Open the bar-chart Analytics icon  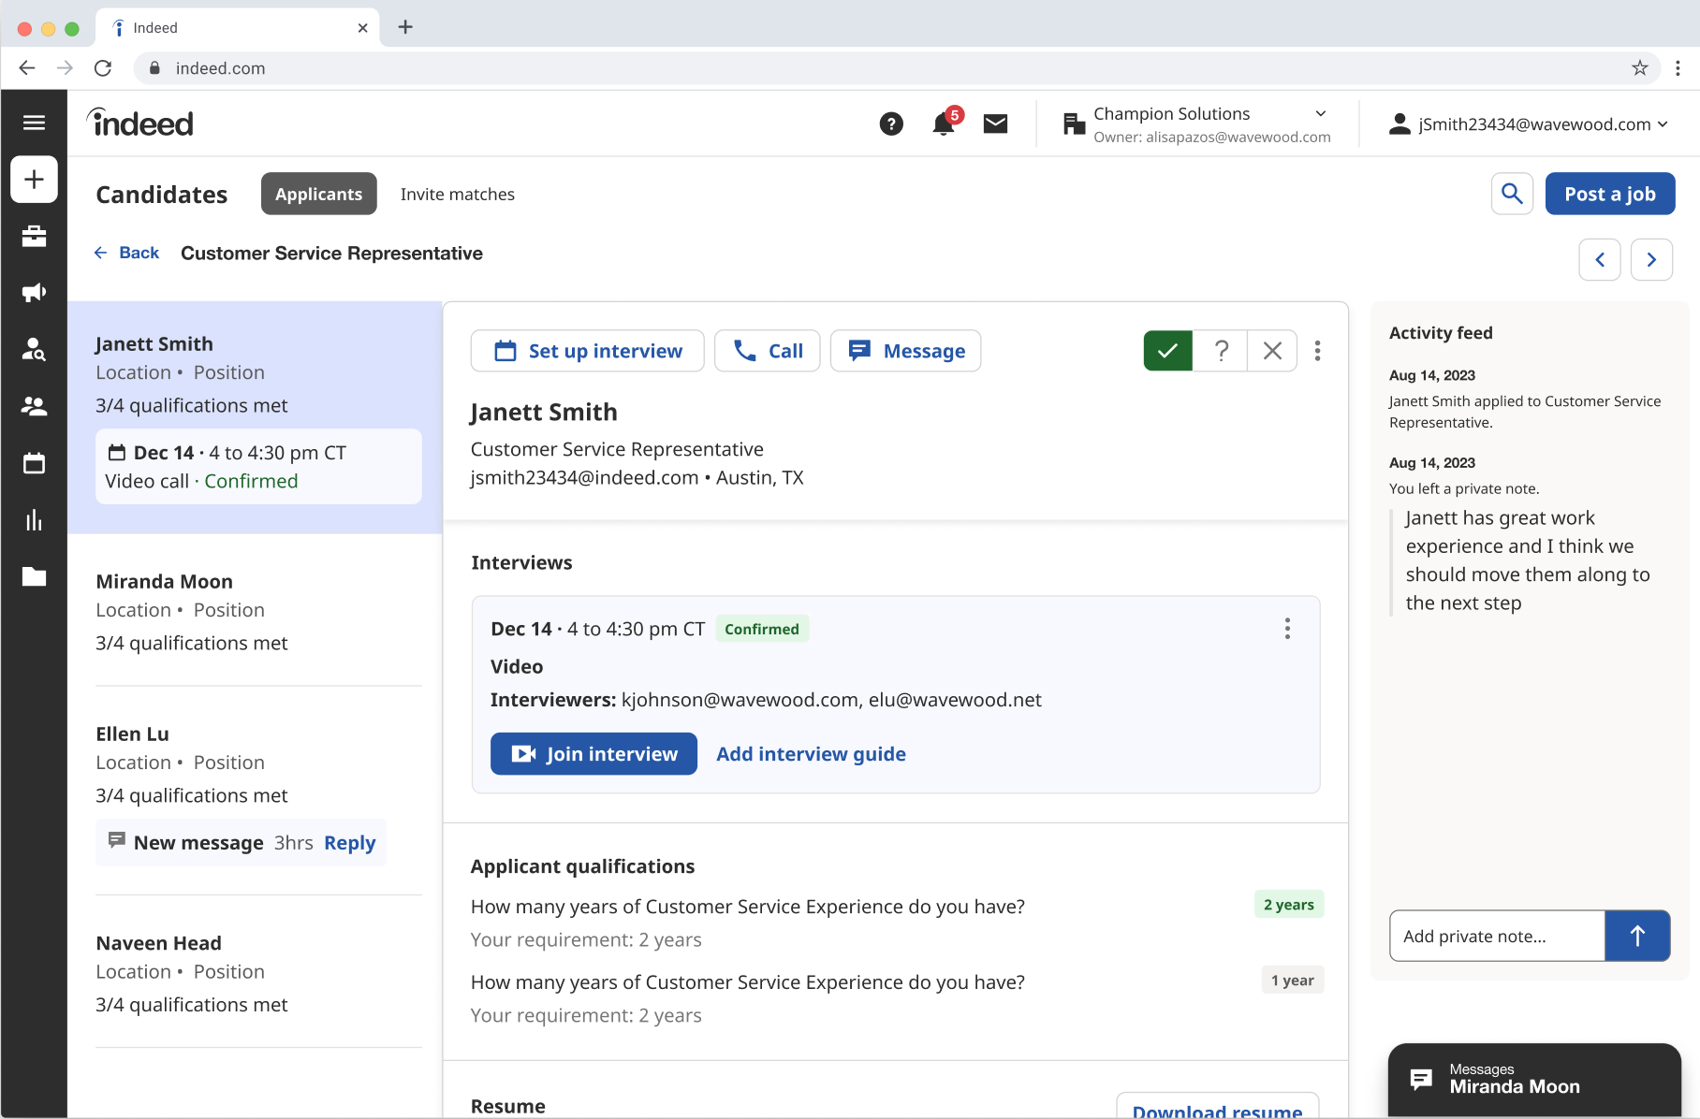coord(34,520)
